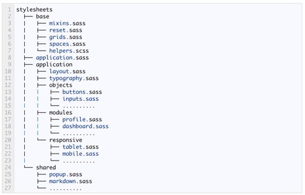This screenshot has height=195, width=305.
Task: Click the objects subfolder
Action: (60, 85)
